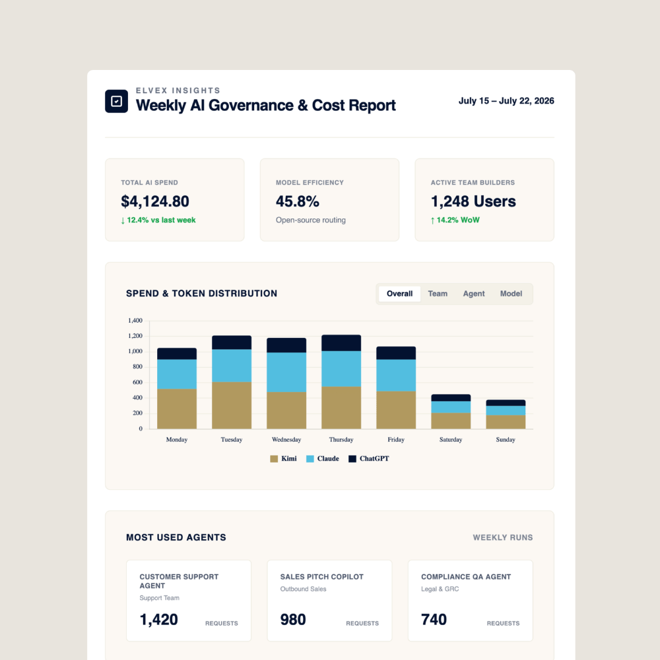The image size is (660, 660).
Task: Click the ChatGPT legend color swatch
Action: pyautogui.click(x=352, y=459)
